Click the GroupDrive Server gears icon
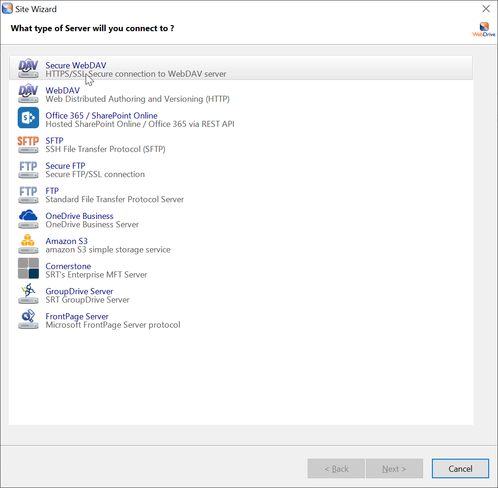Image resolution: width=498 pixels, height=488 pixels. [x=28, y=294]
